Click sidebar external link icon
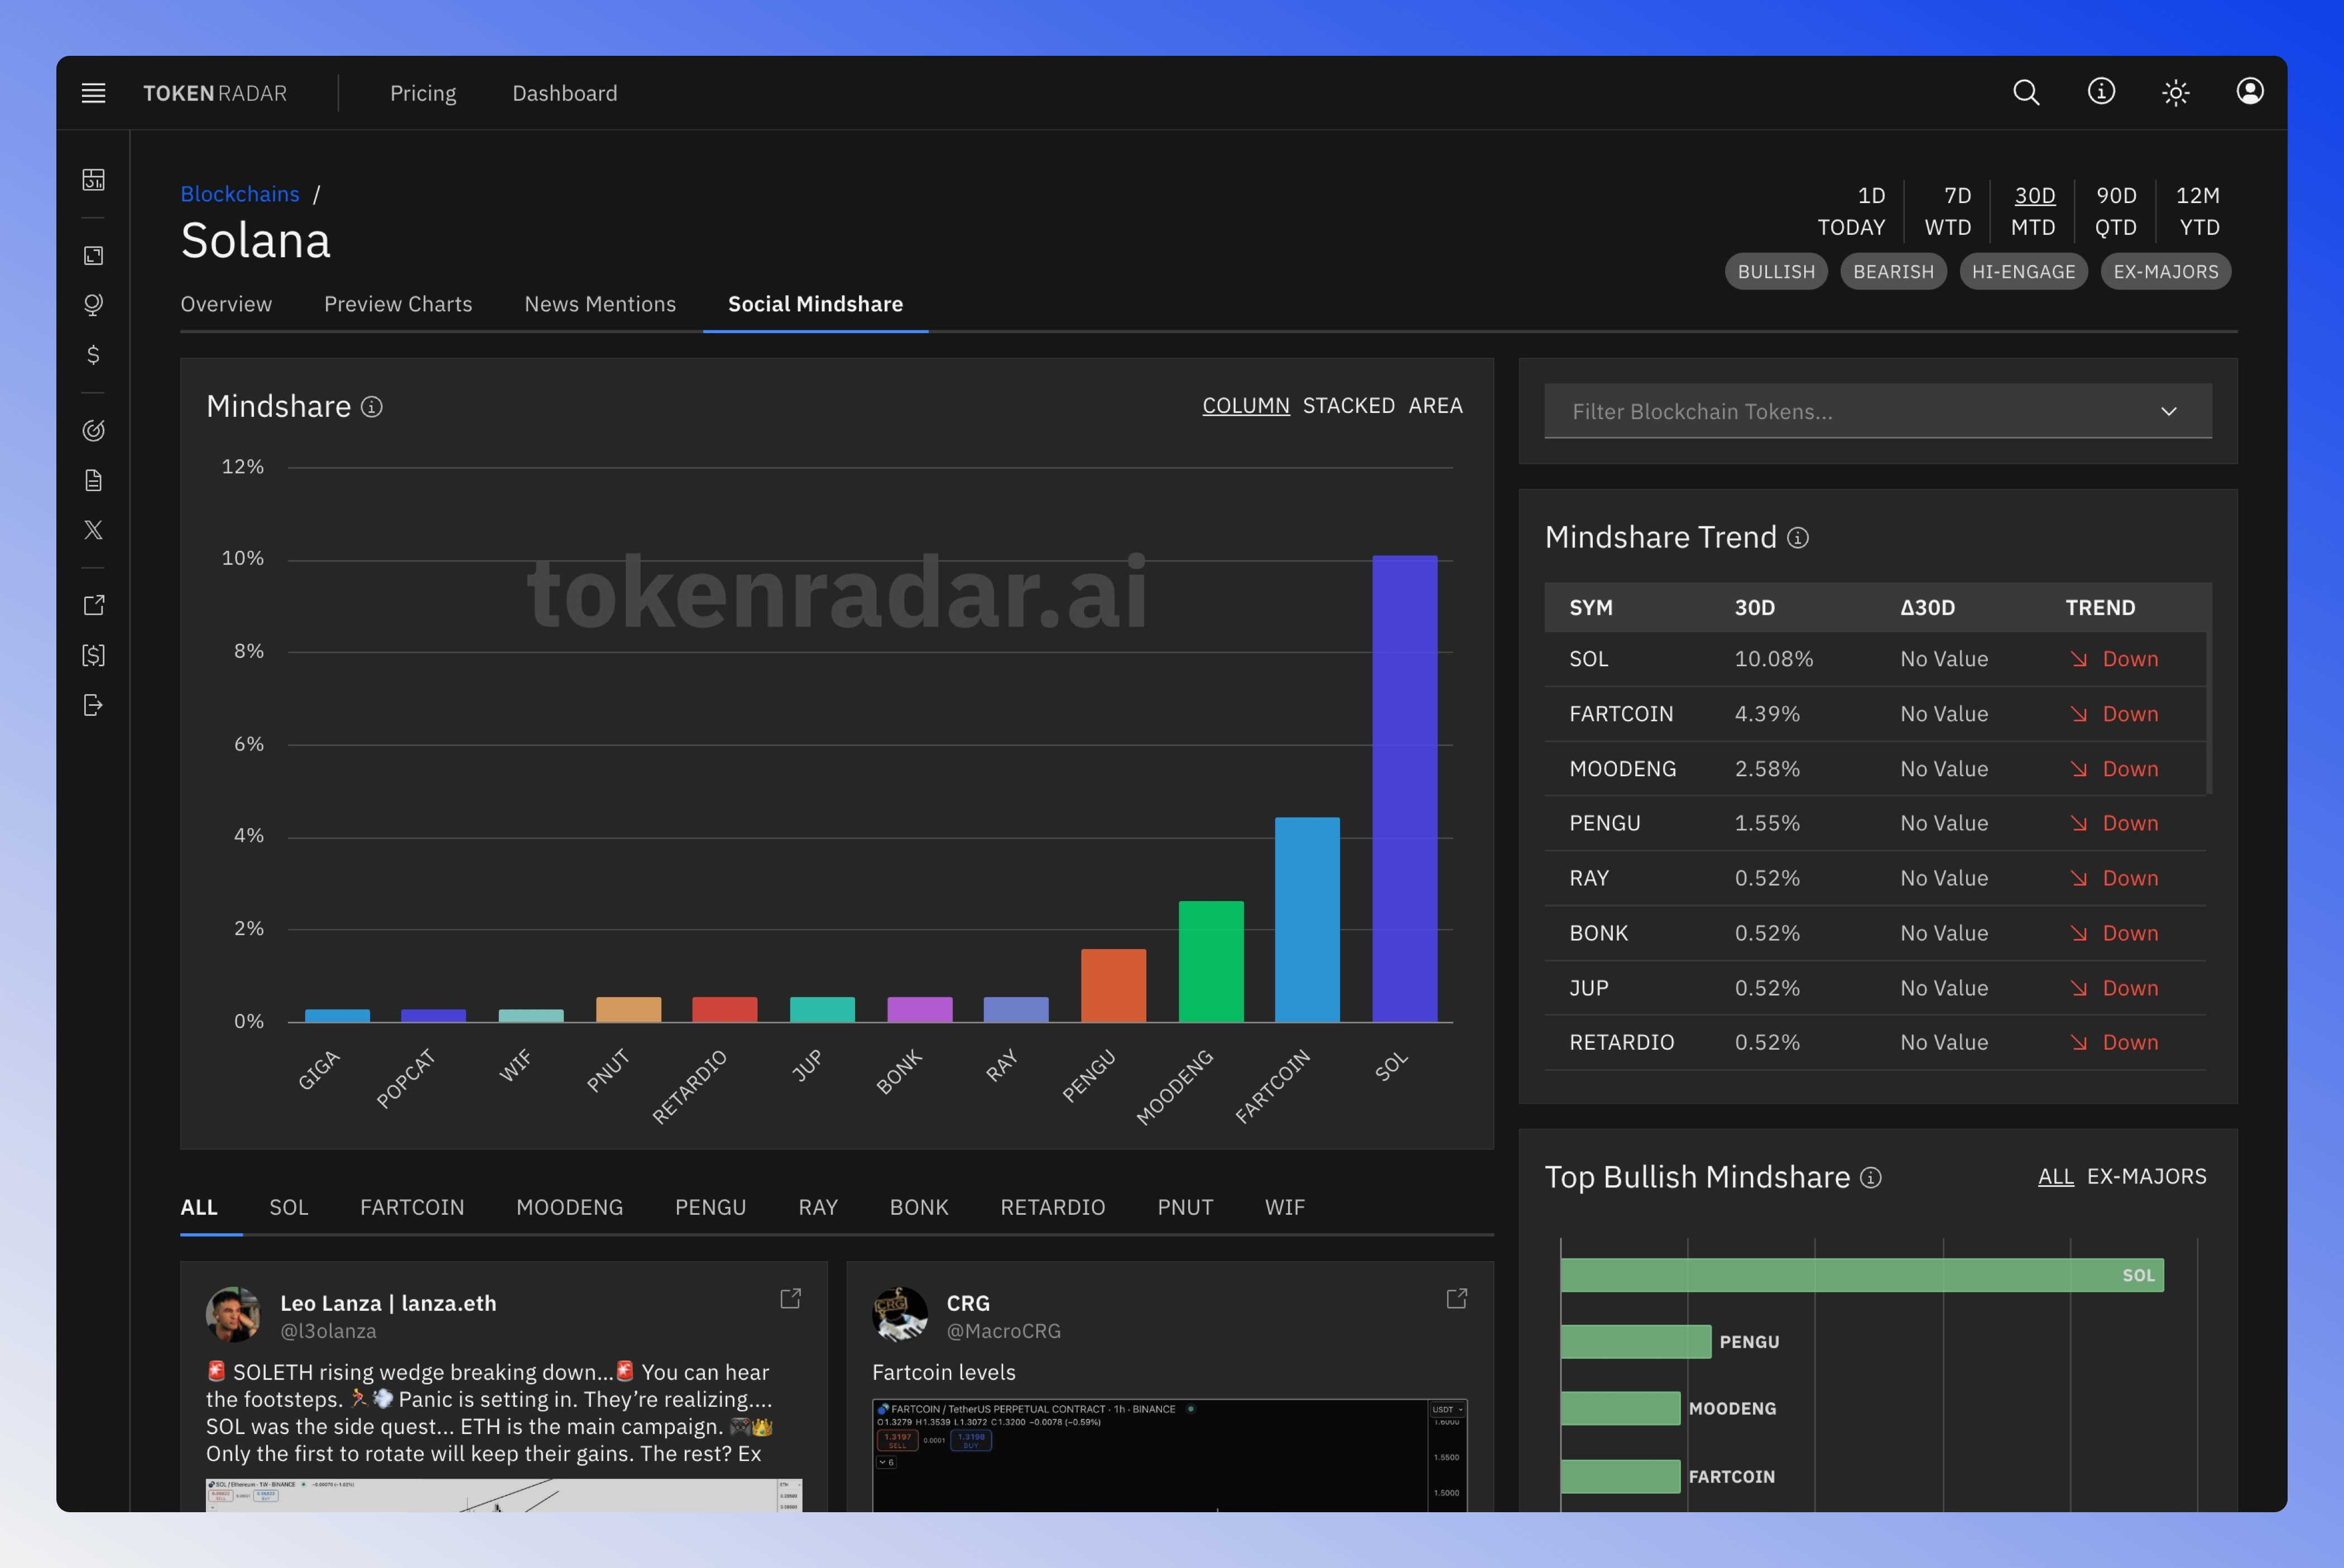The height and width of the screenshot is (1568, 2344). 93,605
